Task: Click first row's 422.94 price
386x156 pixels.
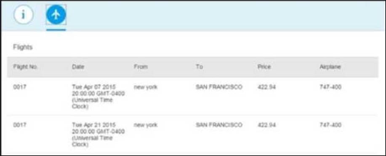Action: click(x=266, y=87)
